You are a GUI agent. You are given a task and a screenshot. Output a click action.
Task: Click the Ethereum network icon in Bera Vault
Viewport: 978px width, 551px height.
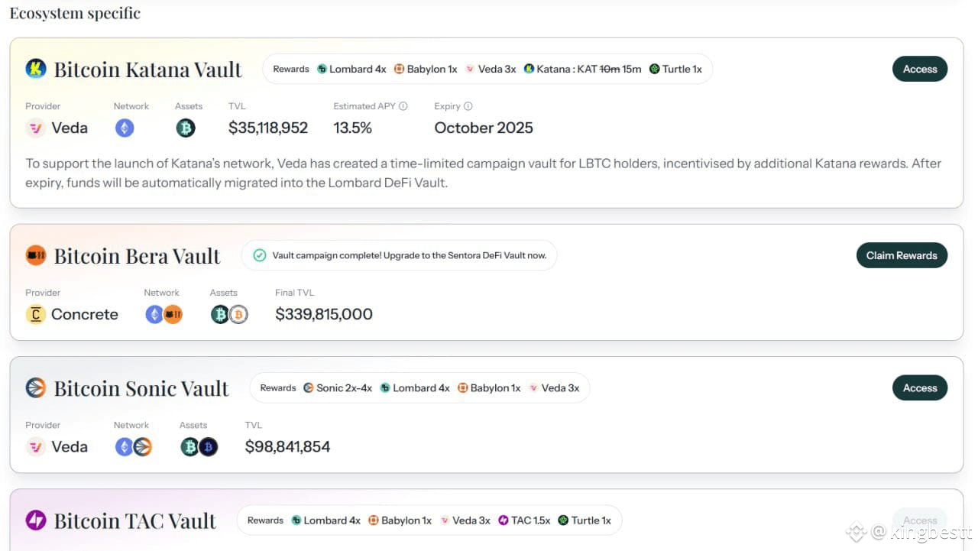tap(154, 314)
